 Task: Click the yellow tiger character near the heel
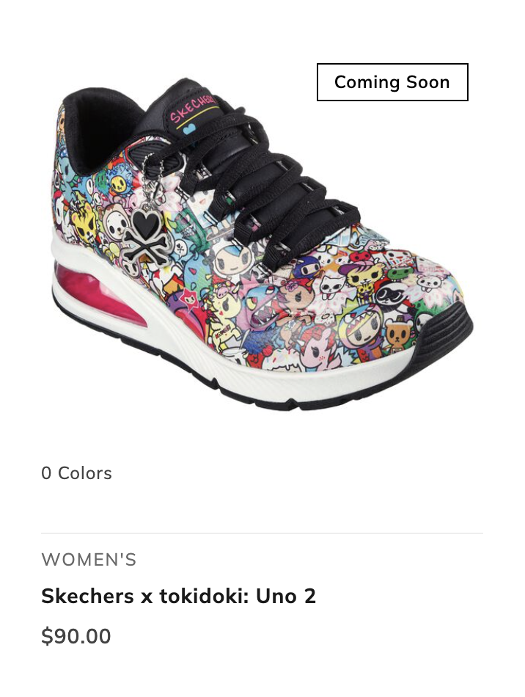point(84,222)
